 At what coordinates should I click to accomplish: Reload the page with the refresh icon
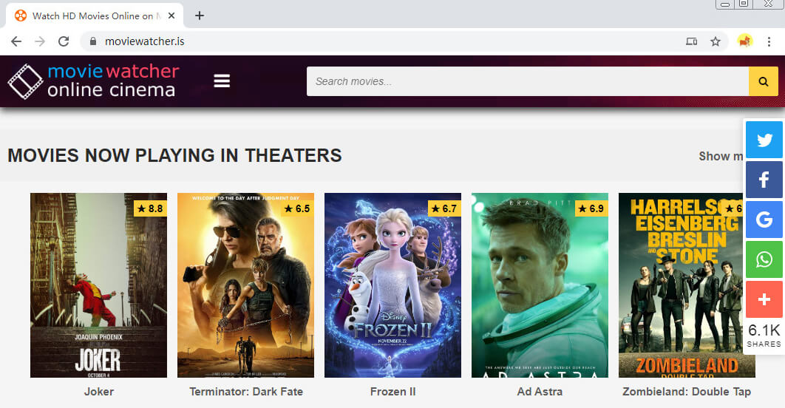(x=64, y=41)
